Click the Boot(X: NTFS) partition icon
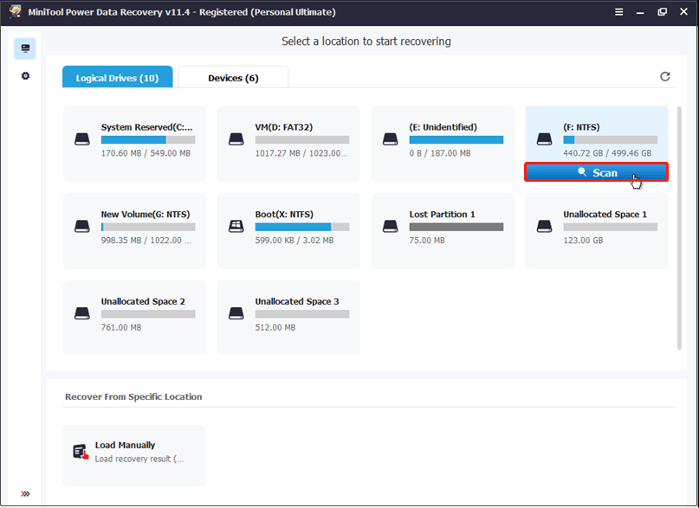 [236, 225]
